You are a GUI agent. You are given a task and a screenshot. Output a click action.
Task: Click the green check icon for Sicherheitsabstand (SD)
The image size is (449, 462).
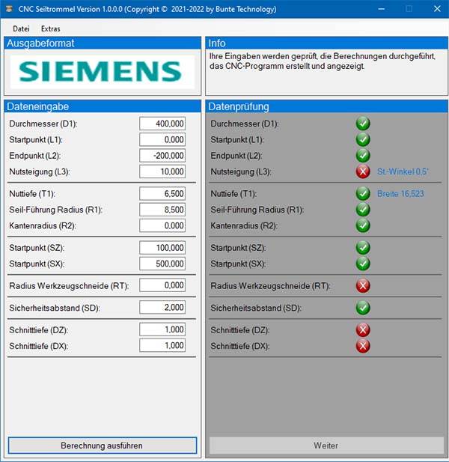363,308
